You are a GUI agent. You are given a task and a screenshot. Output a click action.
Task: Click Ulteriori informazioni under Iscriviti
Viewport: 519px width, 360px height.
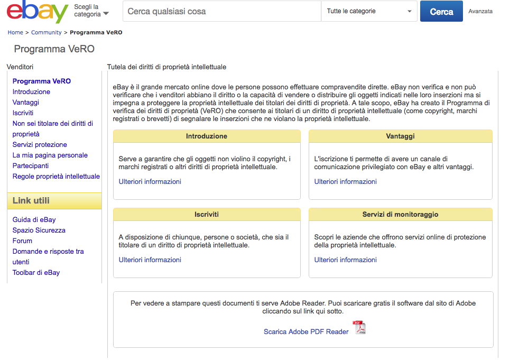coord(150,260)
